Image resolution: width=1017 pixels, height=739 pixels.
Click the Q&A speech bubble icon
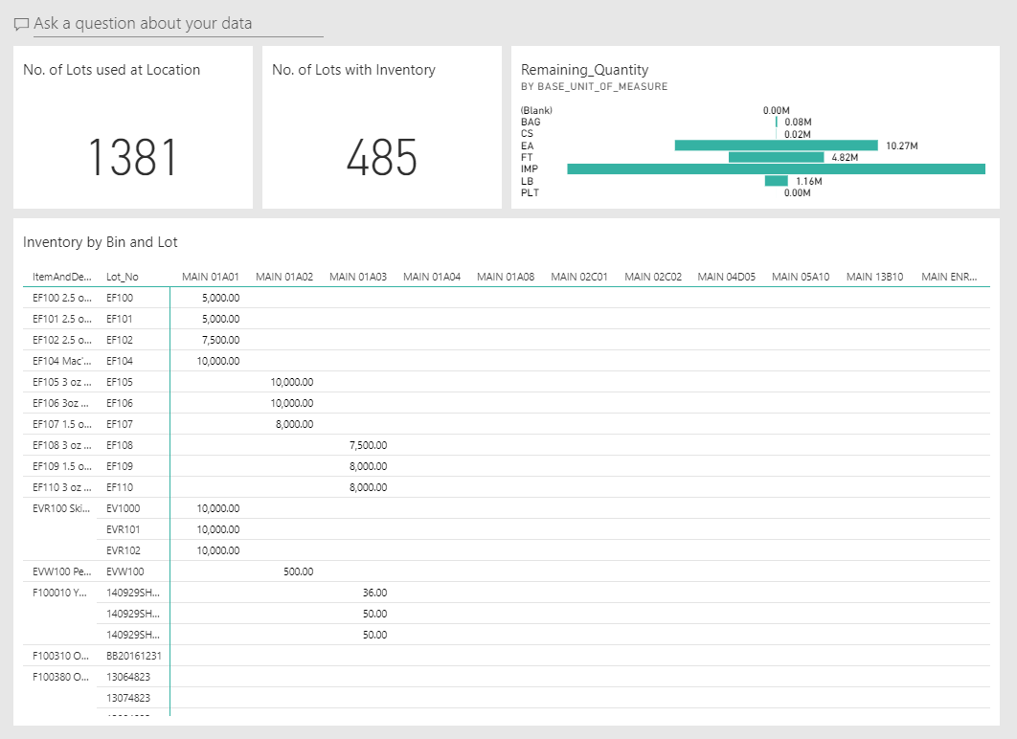click(x=21, y=24)
